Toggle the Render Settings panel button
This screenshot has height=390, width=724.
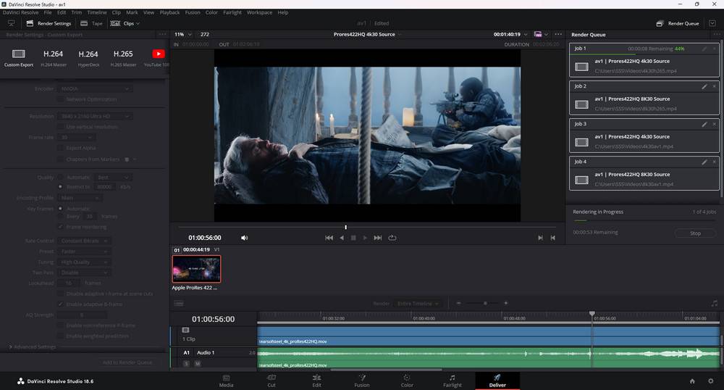48,23
